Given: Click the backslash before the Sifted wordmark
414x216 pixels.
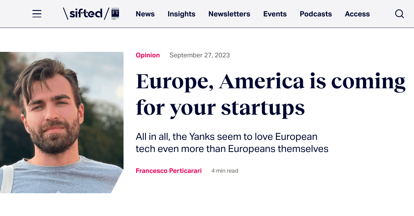Looking at the screenshot, I should pos(65,14).
